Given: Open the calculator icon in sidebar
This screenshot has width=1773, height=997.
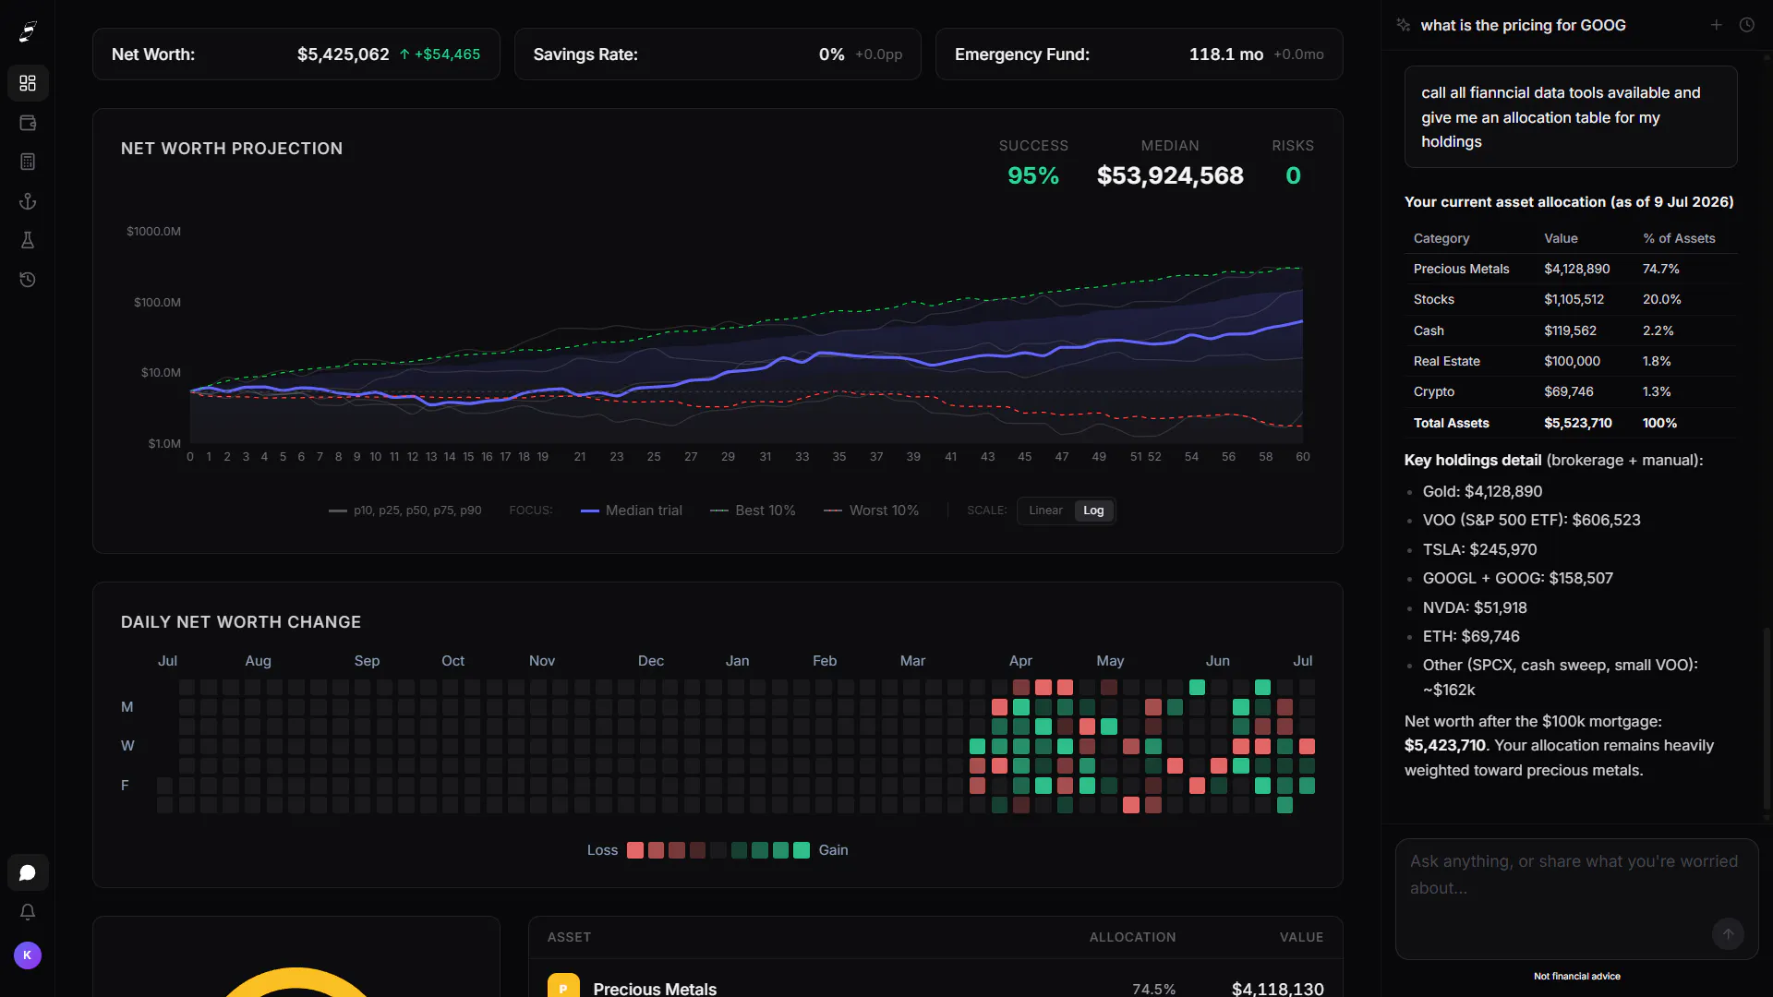Looking at the screenshot, I should (x=28, y=162).
